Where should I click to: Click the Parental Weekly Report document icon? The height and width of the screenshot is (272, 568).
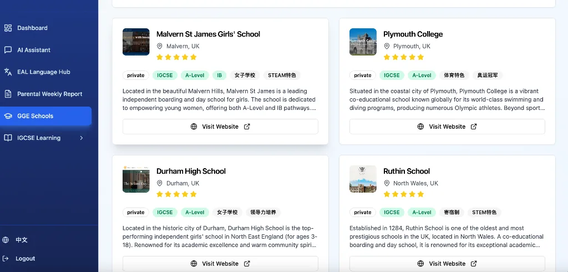[8, 94]
